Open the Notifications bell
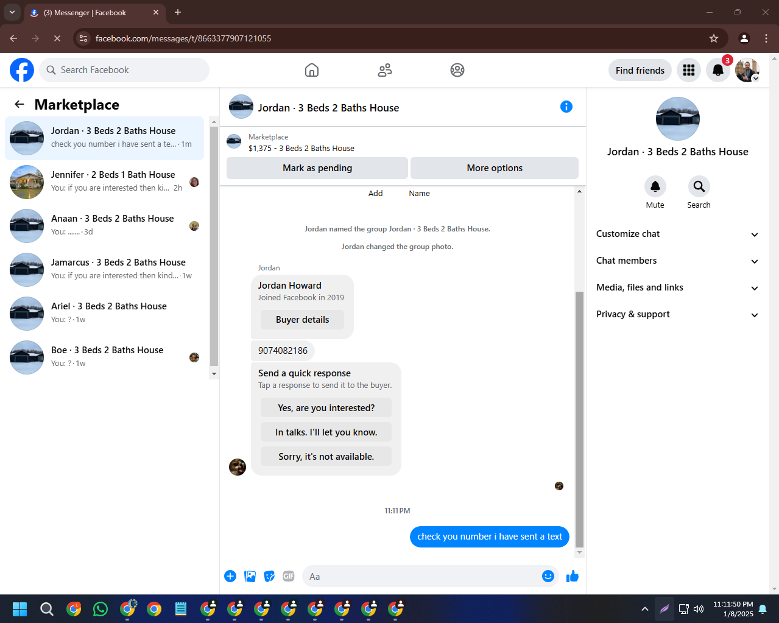The width and height of the screenshot is (779, 623). [718, 70]
